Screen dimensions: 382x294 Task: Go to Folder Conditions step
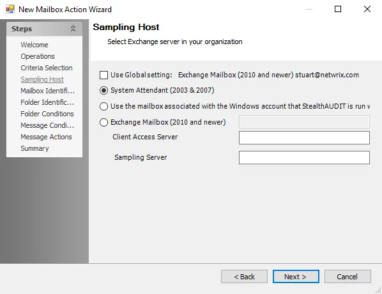(x=47, y=114)
